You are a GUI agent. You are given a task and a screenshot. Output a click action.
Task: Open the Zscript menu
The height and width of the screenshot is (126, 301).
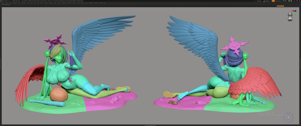click(101, 3)
